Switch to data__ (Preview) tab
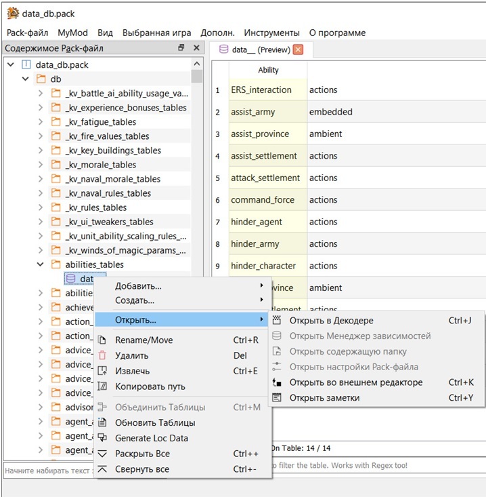The image size is (486, 497). [261, 49]
